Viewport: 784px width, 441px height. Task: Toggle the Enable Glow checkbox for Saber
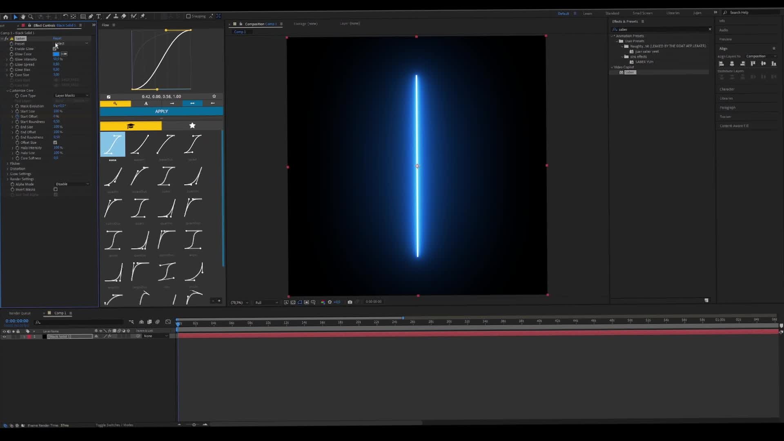56,49
